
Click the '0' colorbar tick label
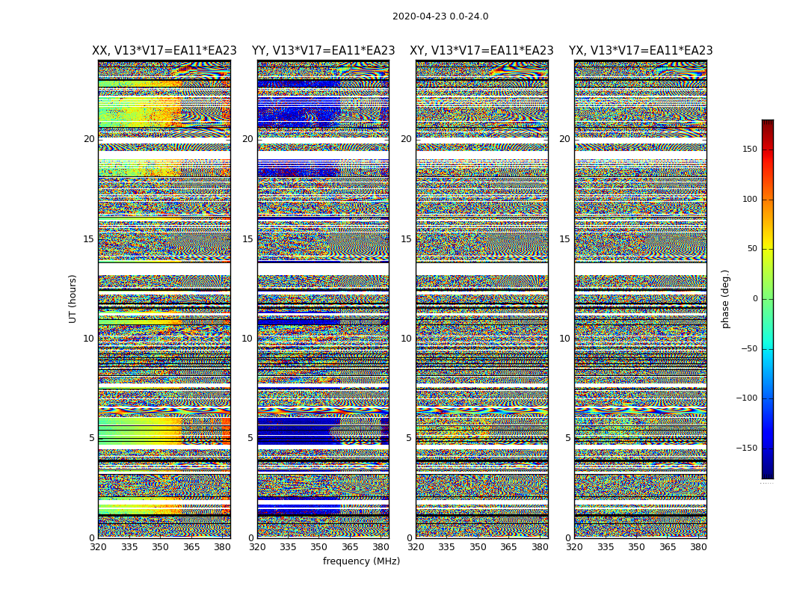755,299
